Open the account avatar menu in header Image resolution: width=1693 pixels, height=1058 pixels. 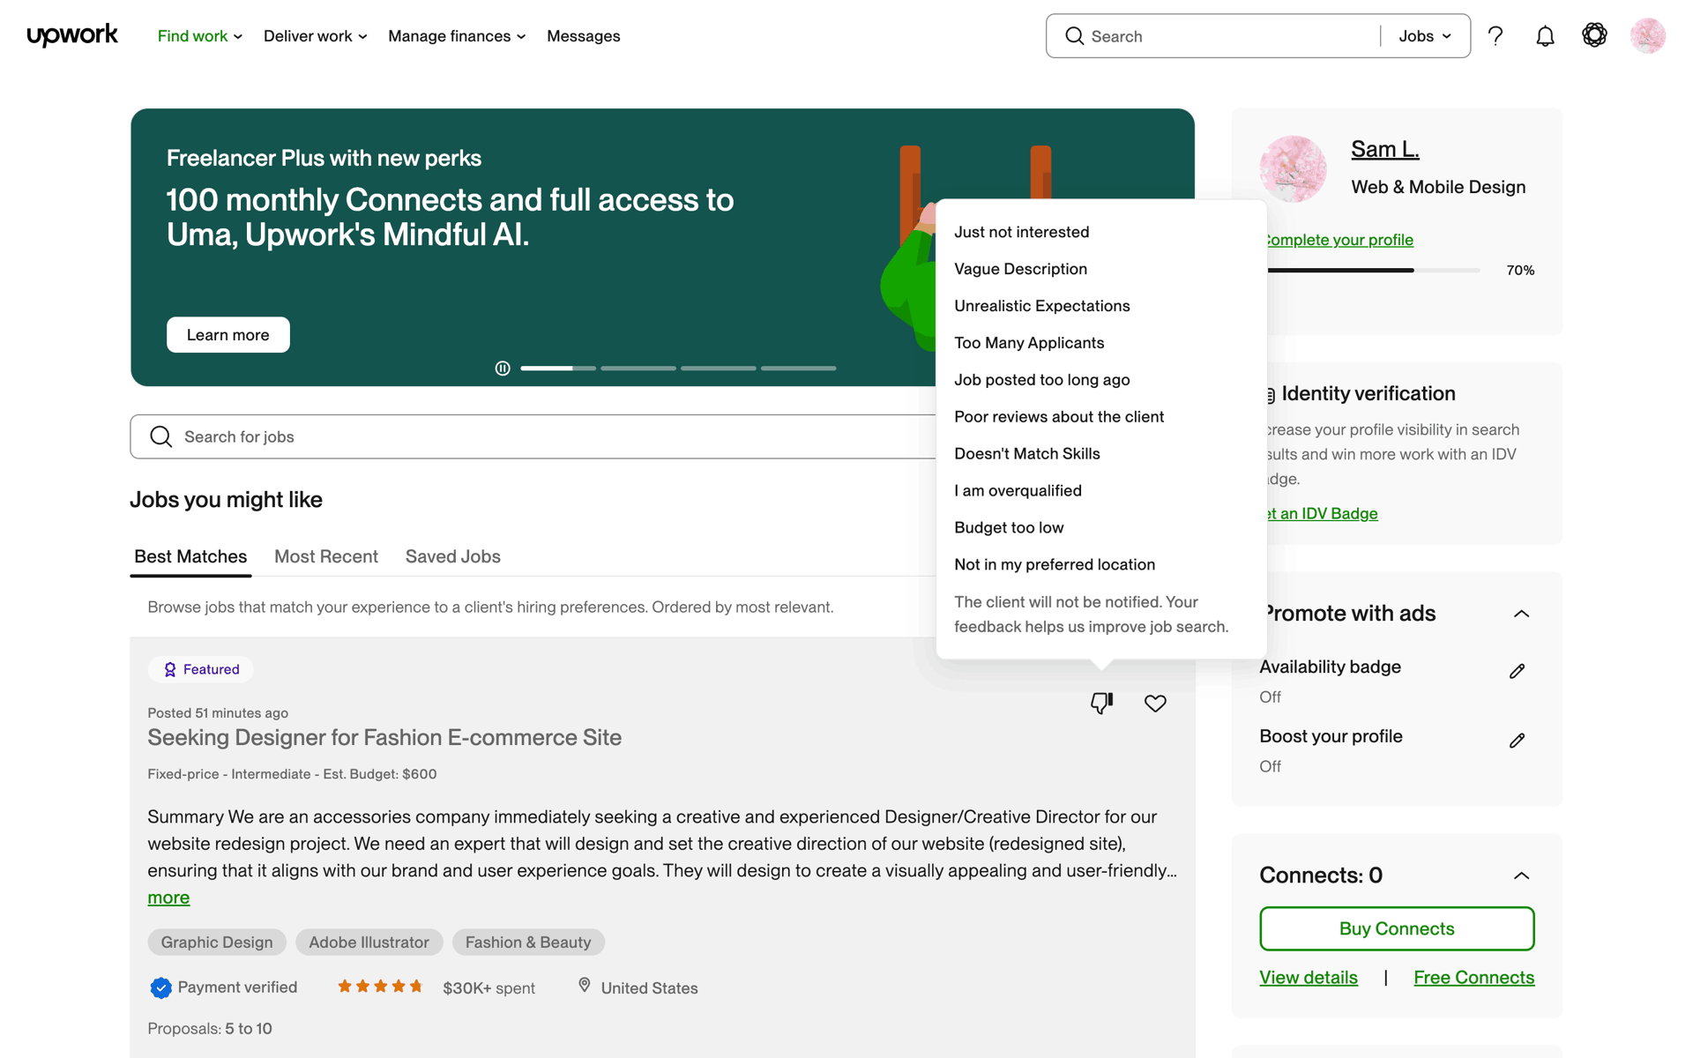tap(1647, 36)
